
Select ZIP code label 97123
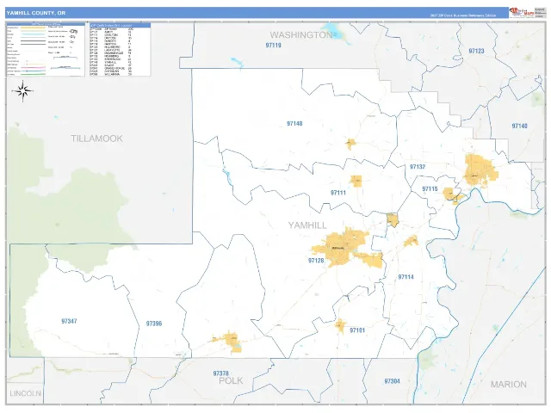(476, 51)
